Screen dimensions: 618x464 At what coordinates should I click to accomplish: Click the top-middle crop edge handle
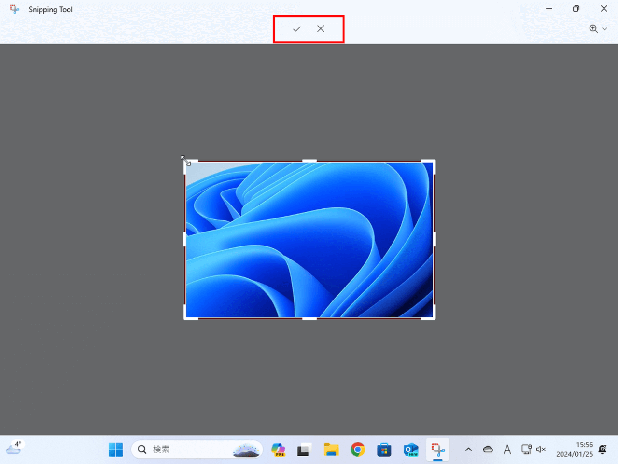click(x=309, y=161)
